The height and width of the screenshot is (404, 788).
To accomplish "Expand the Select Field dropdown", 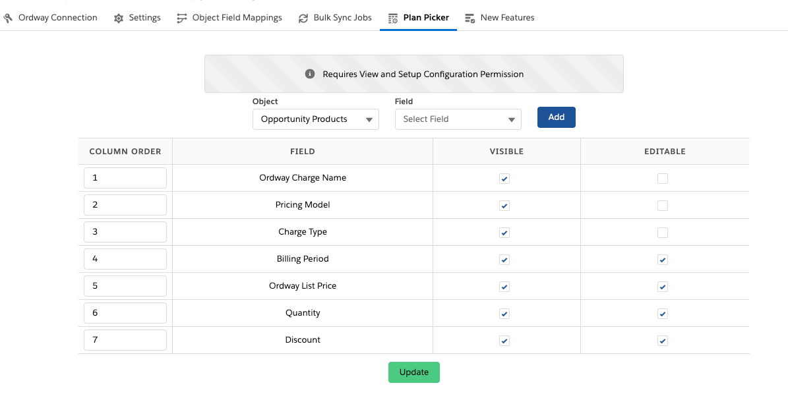I will [458, 119].
